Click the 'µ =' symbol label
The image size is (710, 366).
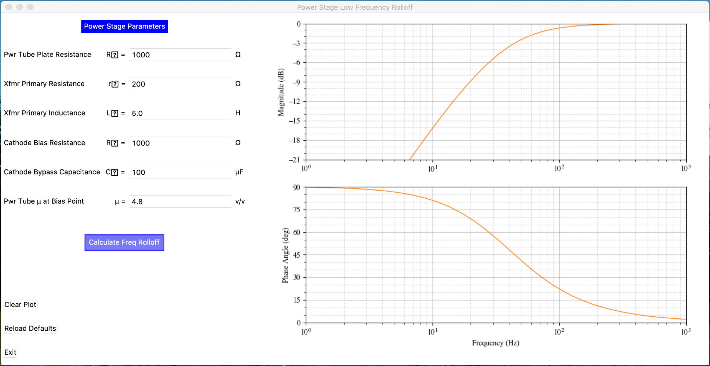tap(120, 202)
